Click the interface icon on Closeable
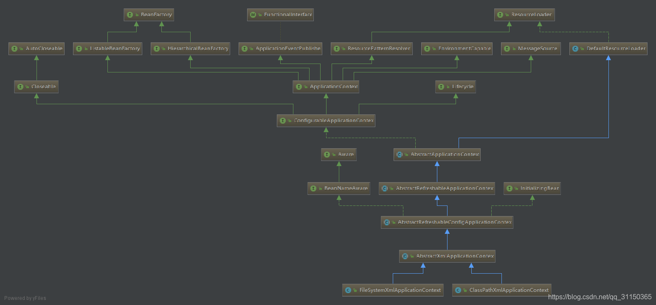 point(20,87)
